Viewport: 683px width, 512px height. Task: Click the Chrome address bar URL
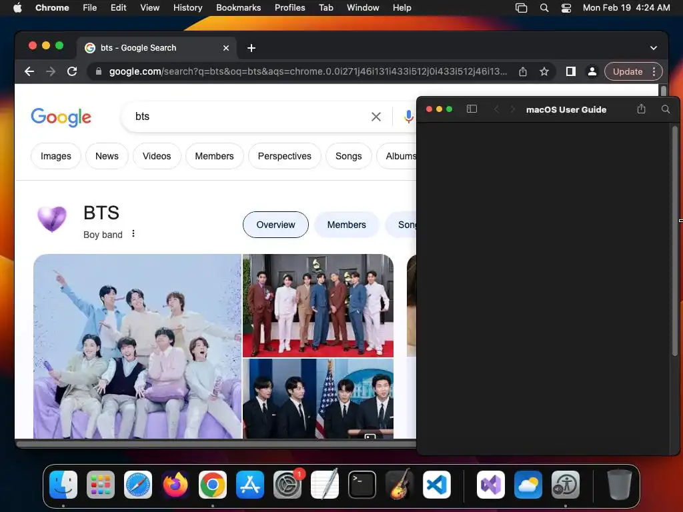pyautogui.click(x=308, y=71)
